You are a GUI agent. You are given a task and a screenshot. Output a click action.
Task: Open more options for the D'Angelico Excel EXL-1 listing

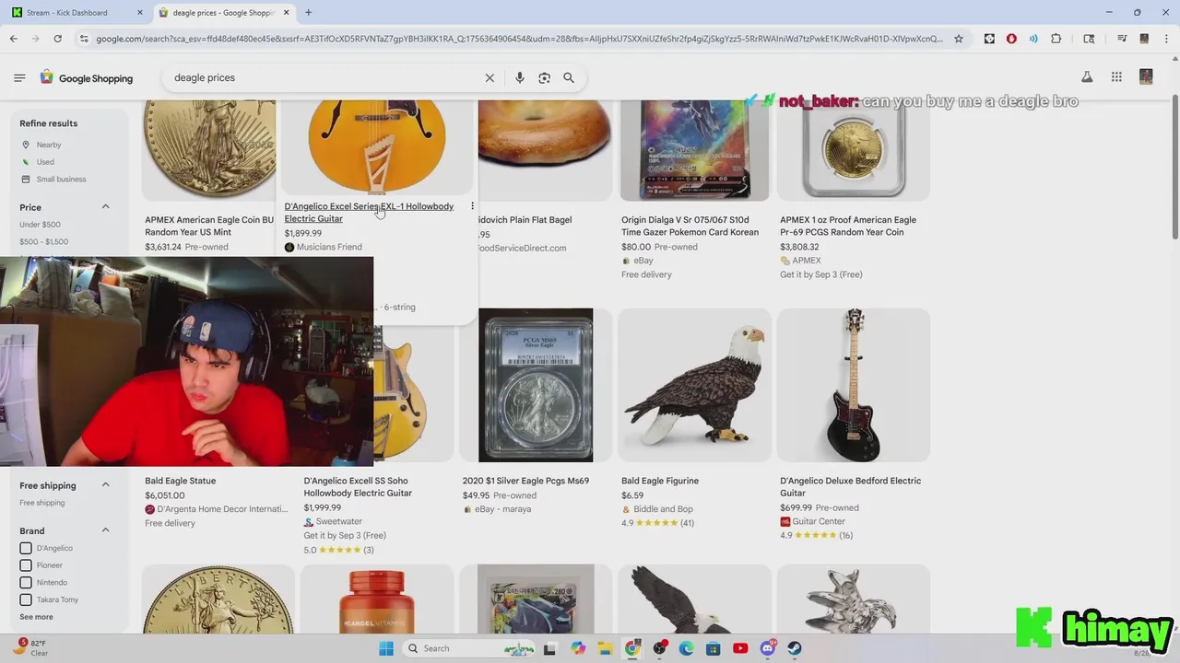click(472, 206)
